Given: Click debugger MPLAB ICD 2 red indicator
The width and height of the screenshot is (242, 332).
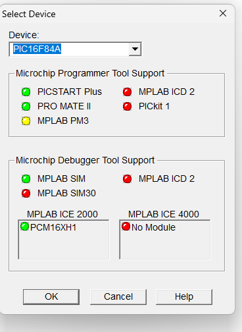Looking at the screenshot, I should pyautogui.click(x=127, y=179).
